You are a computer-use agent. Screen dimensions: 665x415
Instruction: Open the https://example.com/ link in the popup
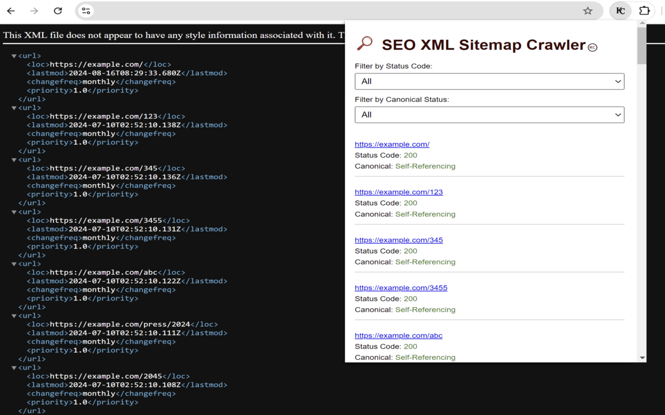pos(392,144)
